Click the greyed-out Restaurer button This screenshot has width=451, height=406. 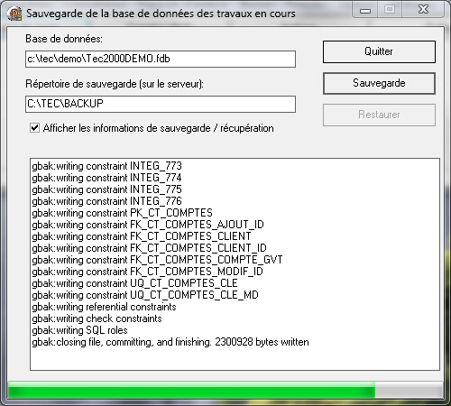pos(379,115)
